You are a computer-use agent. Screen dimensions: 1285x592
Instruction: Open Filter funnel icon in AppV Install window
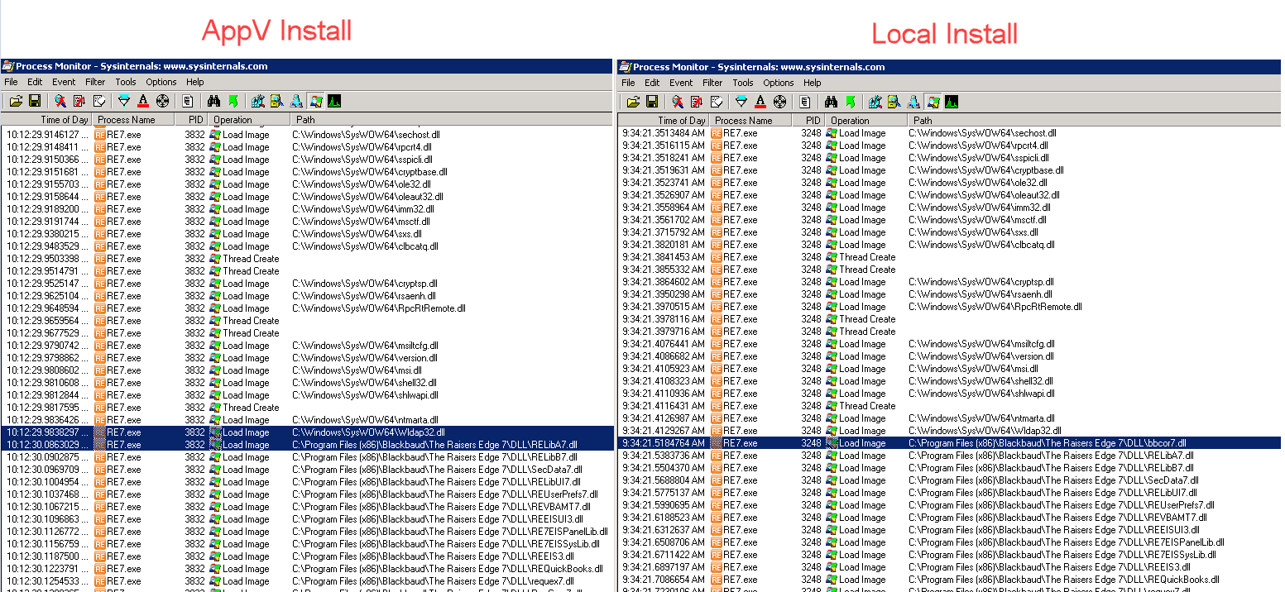point(124,101)
